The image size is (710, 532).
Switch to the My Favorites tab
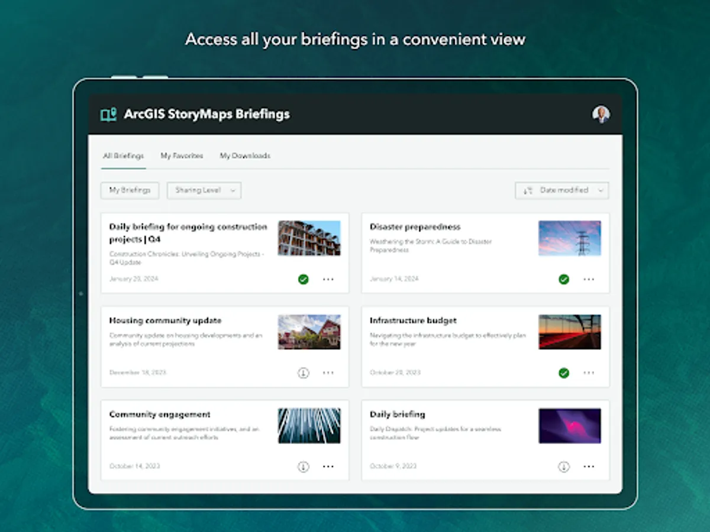182,155
